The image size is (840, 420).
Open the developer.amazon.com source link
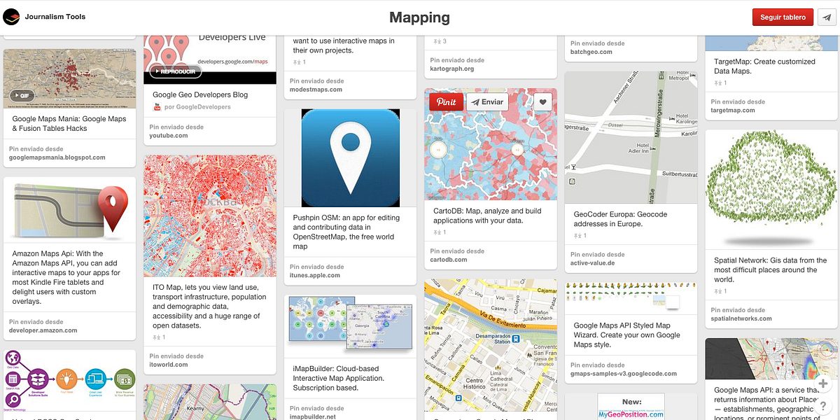click(x=43, y=330)
